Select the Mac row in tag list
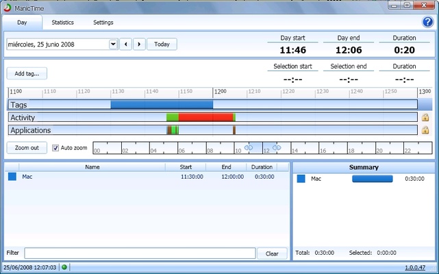This screenshot has height=274, width=439. 147,177
